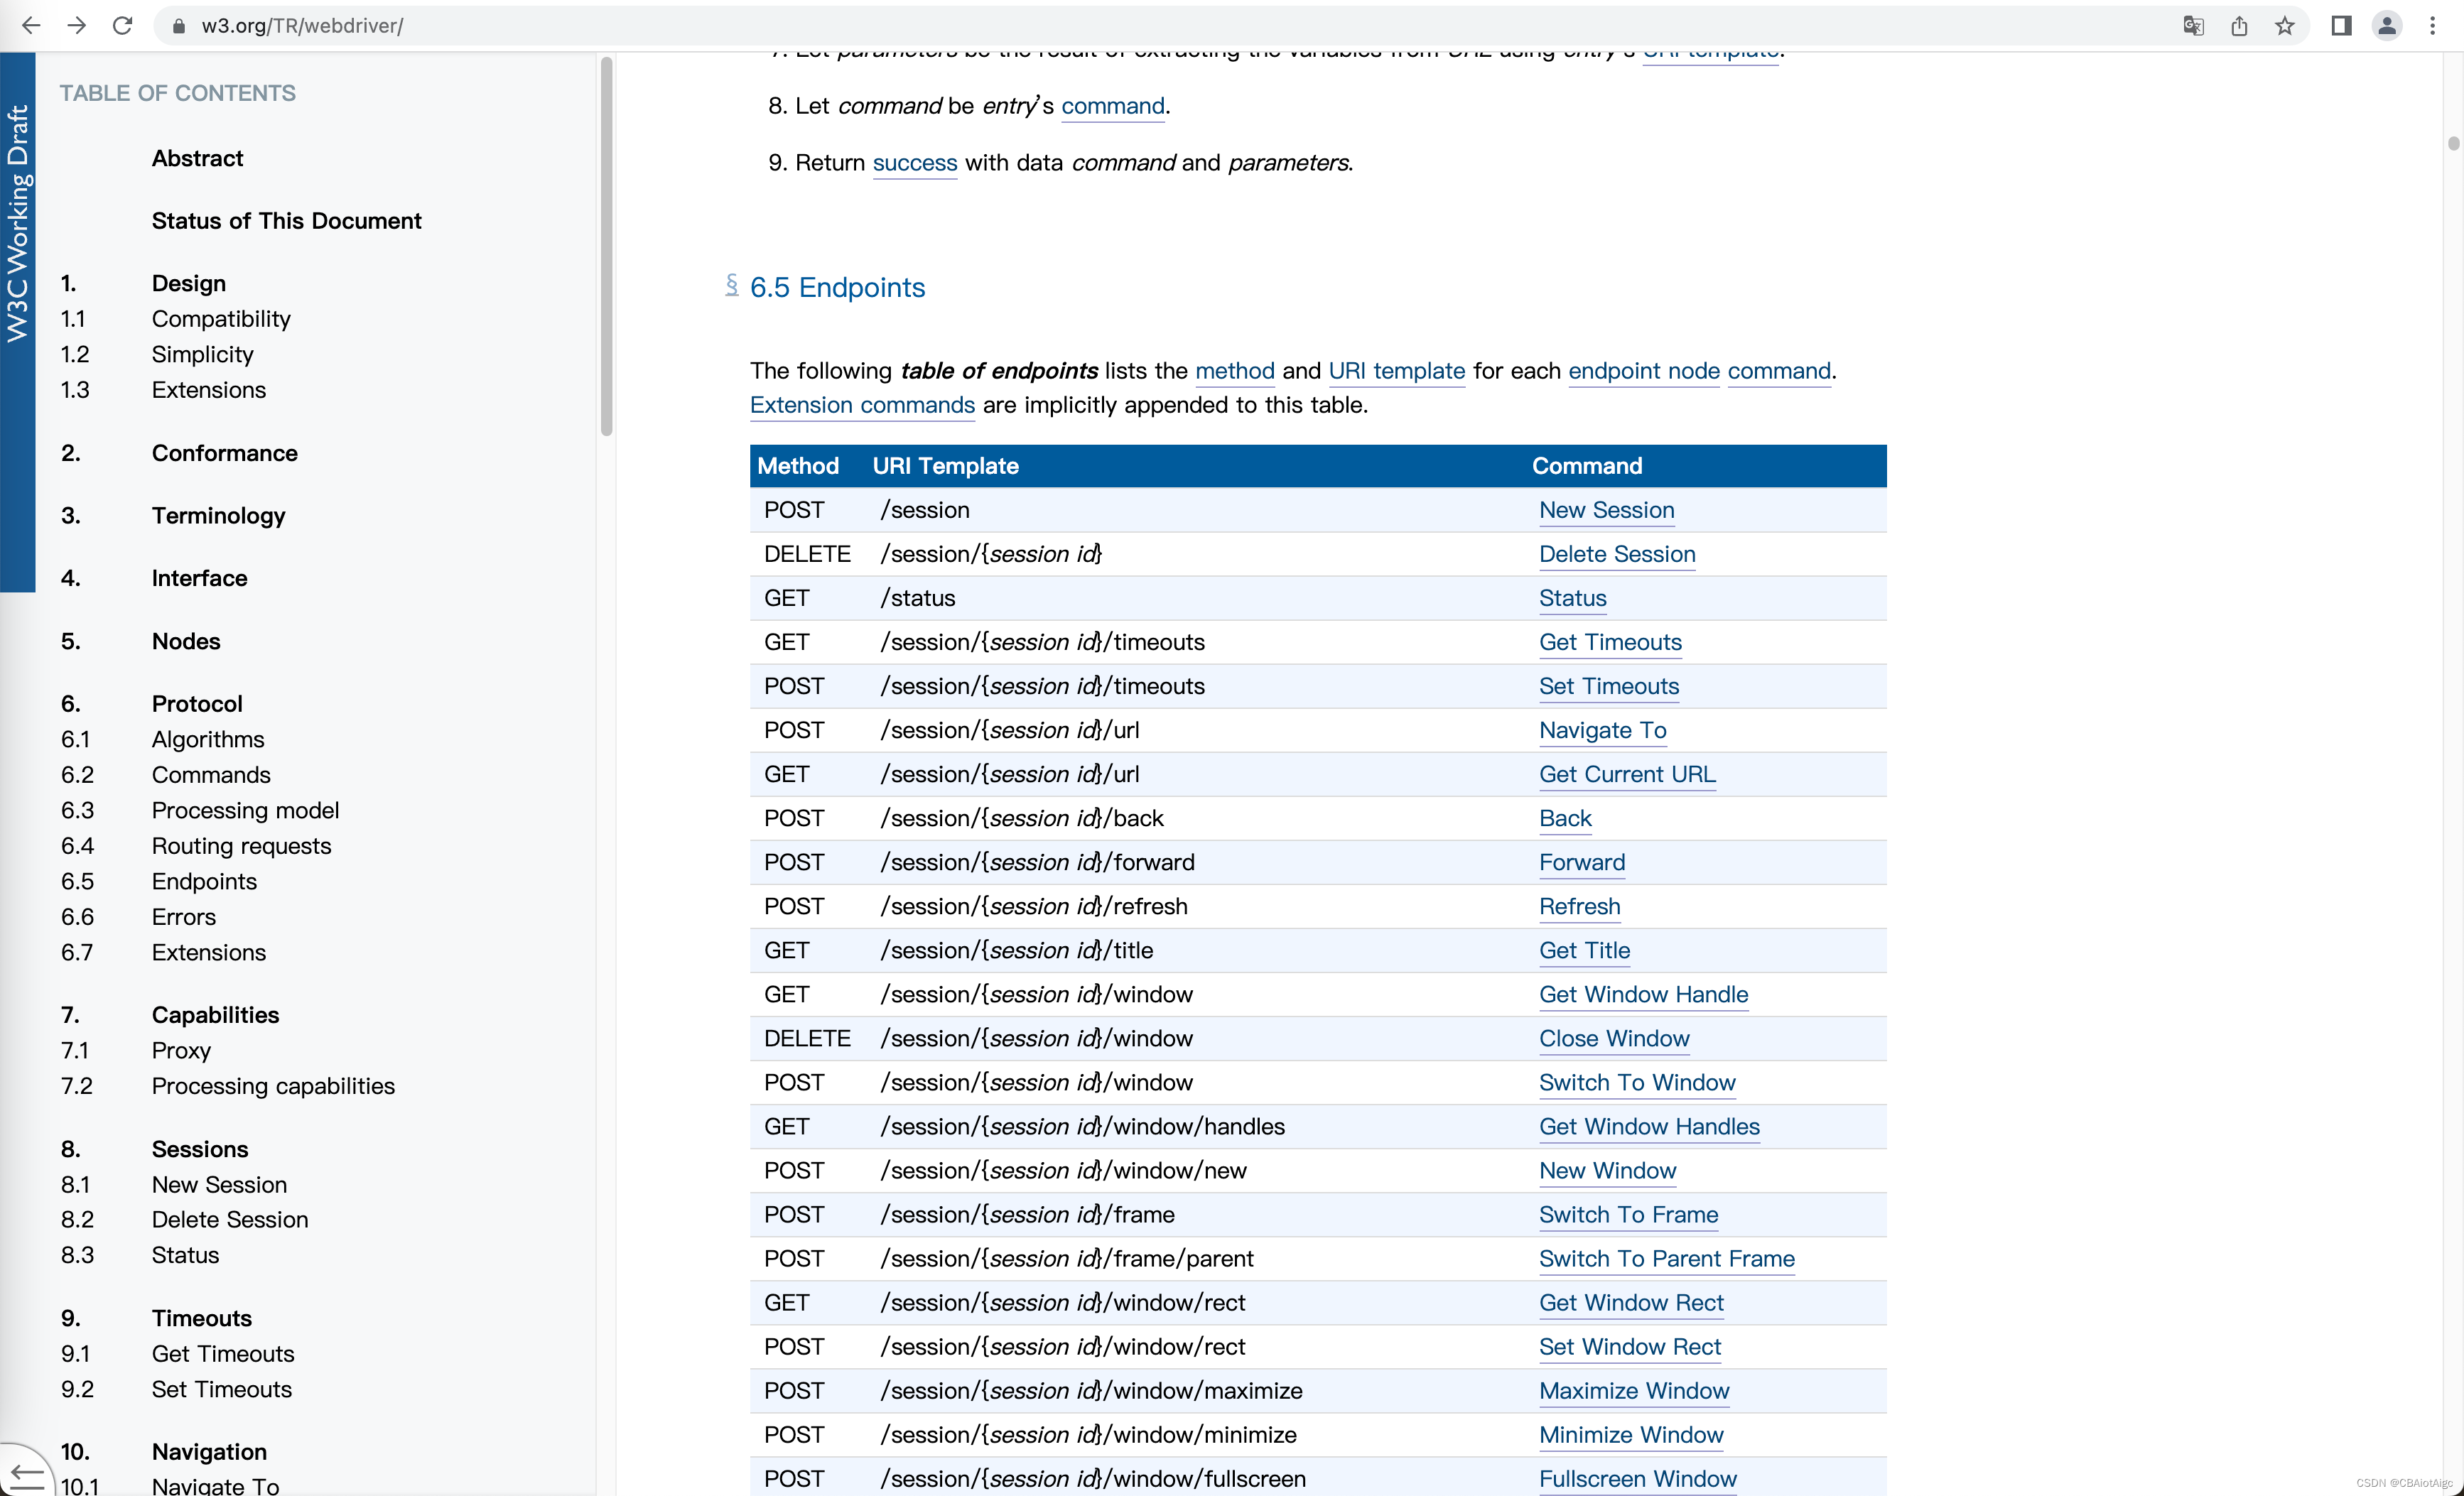Click the Delete Session command link
Screen dimensions: 2464x1496
tap(1616, 554)
